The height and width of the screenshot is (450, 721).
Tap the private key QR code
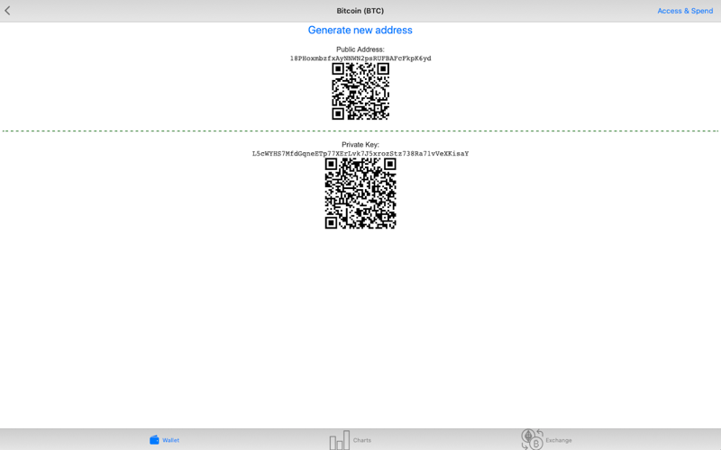[x=360, y=193]
